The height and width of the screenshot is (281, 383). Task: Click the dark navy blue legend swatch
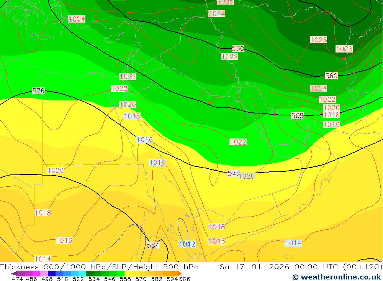52,273
